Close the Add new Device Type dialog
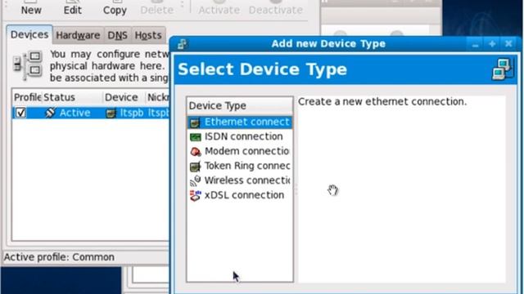This screenshot has width=524, height=294. point(508,44)
